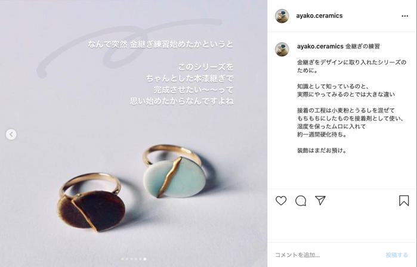417x267 pixels.
Task: Click the brown ceramic ring in the photo
Action: (92, 203)
